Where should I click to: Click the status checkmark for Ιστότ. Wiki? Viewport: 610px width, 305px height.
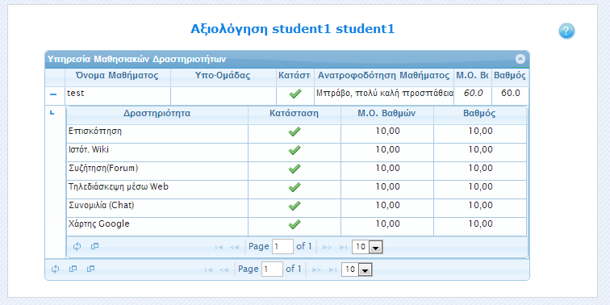295,150
